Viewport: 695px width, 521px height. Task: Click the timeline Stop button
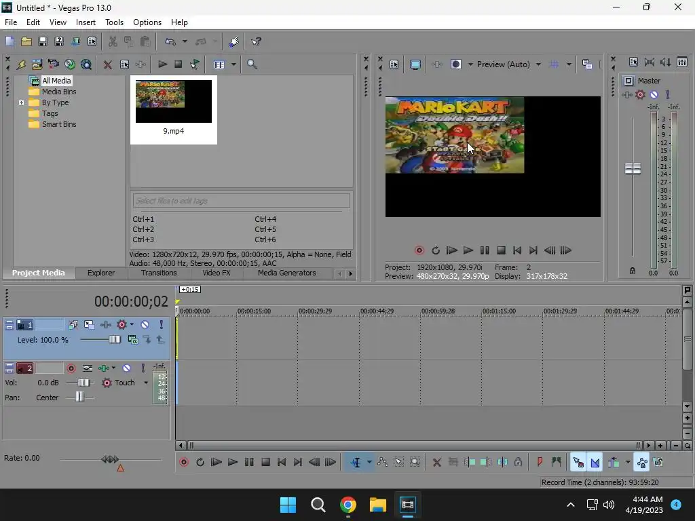point(265,463)
